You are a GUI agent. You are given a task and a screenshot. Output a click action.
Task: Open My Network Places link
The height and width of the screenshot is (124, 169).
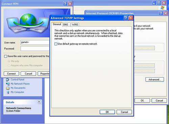[x=20, y=84]
